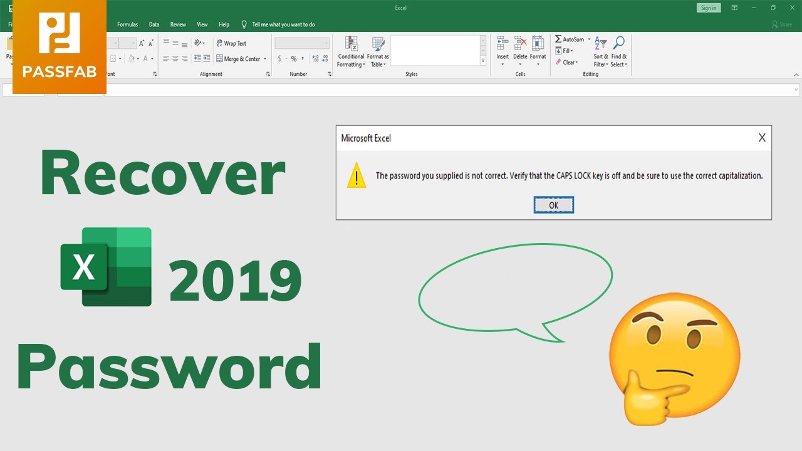
Task: Toggle Merge & Center
Action: 238,59
